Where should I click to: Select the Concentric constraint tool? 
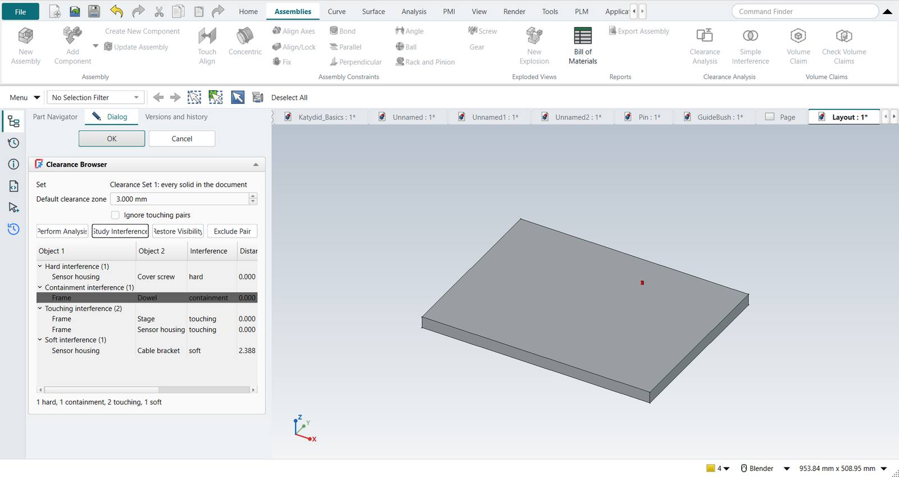pos(245,42)
